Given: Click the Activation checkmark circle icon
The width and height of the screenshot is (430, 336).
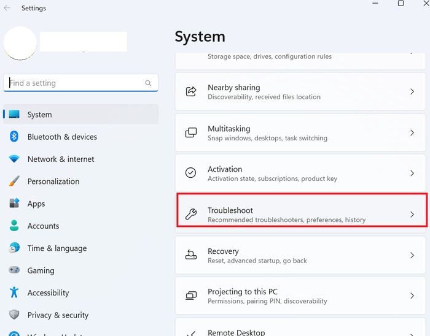Looking at the screenshot, I should (190, 173).
